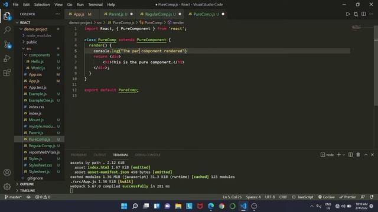Maximize the terminal panel size

click(x=366, y=155)
